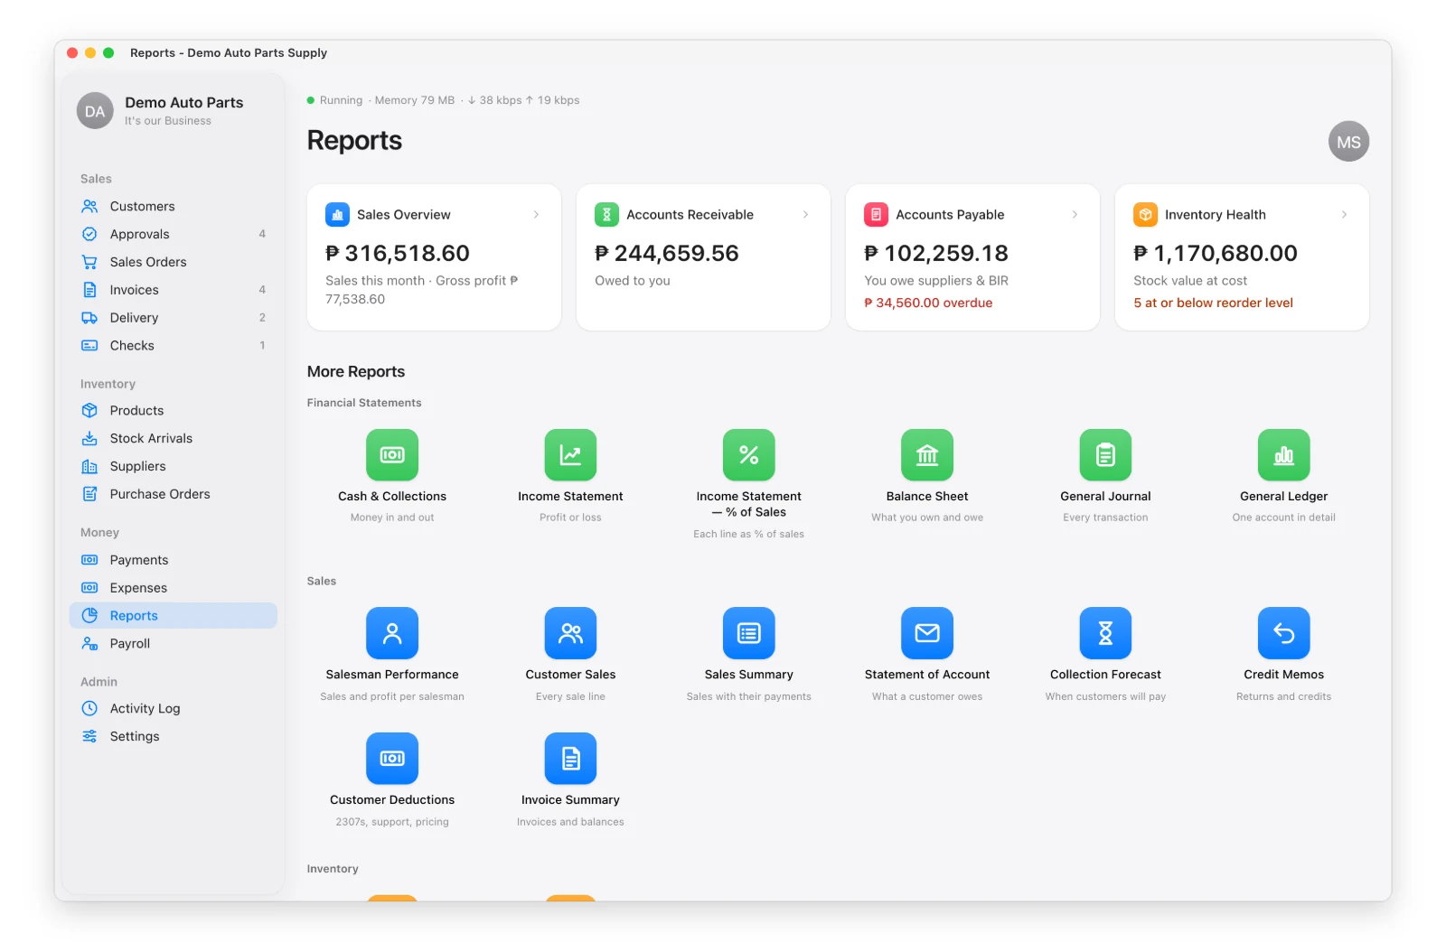This screenshot has height=942, width=1446.
Task: Expand Accounts Payable card chevron
Action: click(x=1075, y=215)
